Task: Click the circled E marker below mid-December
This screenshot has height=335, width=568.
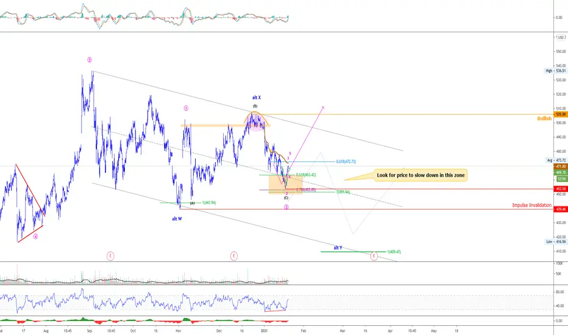Action: [234, 256]
